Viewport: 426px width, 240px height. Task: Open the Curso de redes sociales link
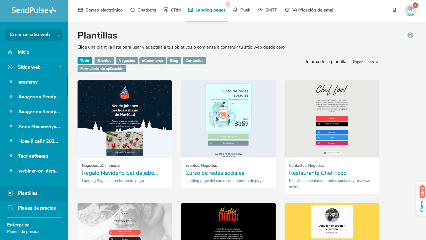click(x=215, y=173)
